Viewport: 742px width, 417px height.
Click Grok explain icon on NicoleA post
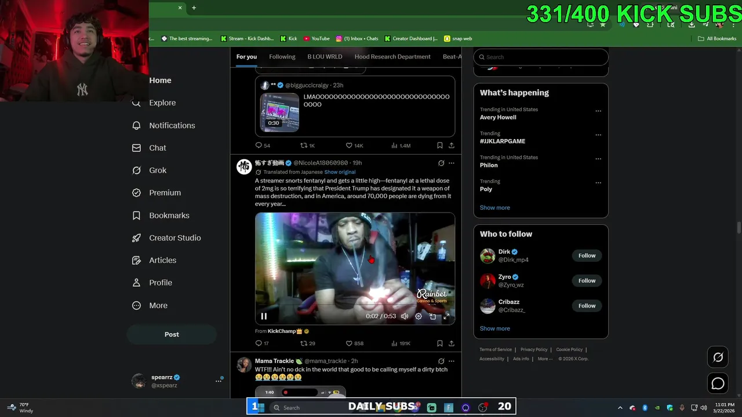(441, 163)
